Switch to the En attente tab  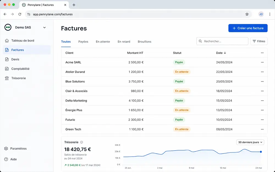point(103,42)
